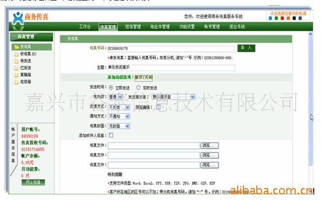Screen dimensions: 321x200
Task: Open the 优先级 dropdown showing 普通
Action: [115, 97]
